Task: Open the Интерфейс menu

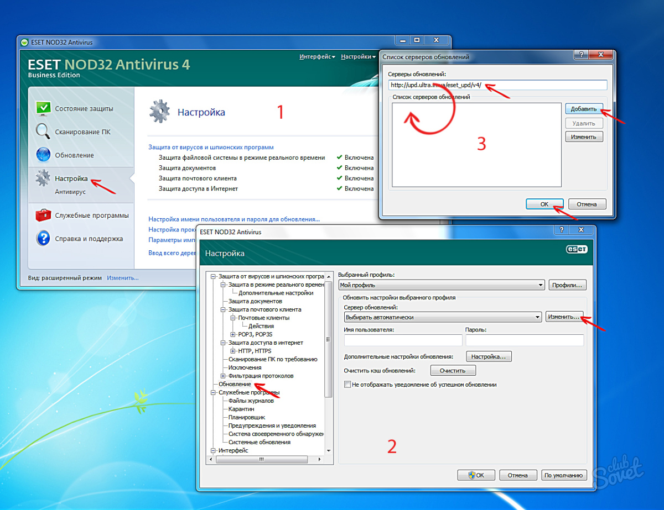Action: 318,56
